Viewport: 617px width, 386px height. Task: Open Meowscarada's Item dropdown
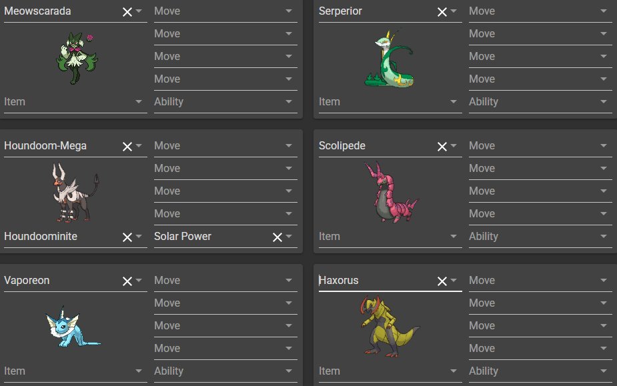pos(75,101)
